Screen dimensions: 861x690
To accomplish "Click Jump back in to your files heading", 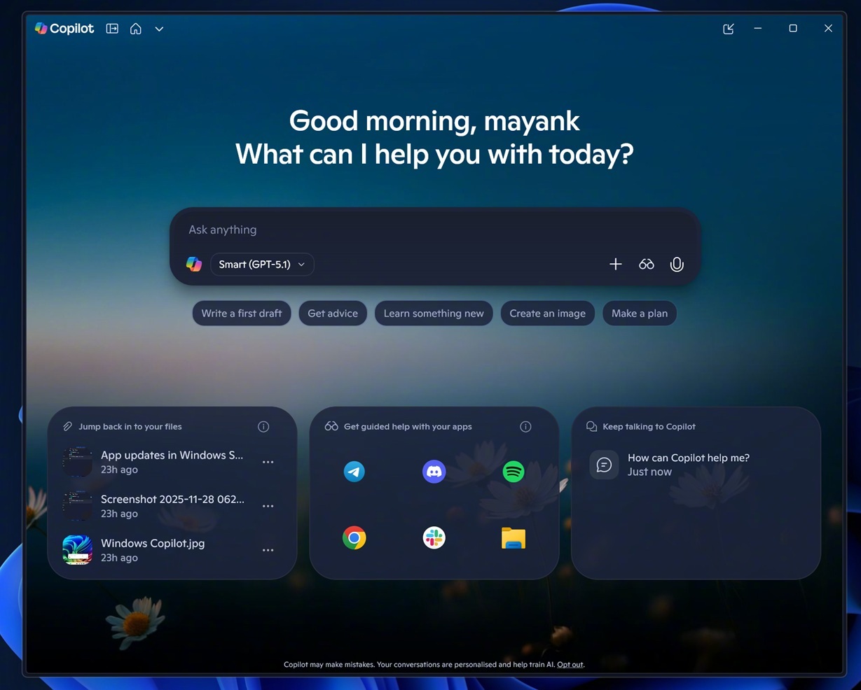I will (x=130, y=426).
